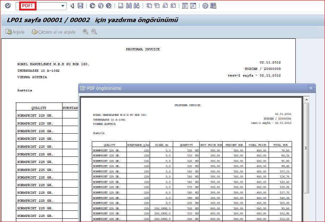Click the yellow Exit icon

point(101,6)
